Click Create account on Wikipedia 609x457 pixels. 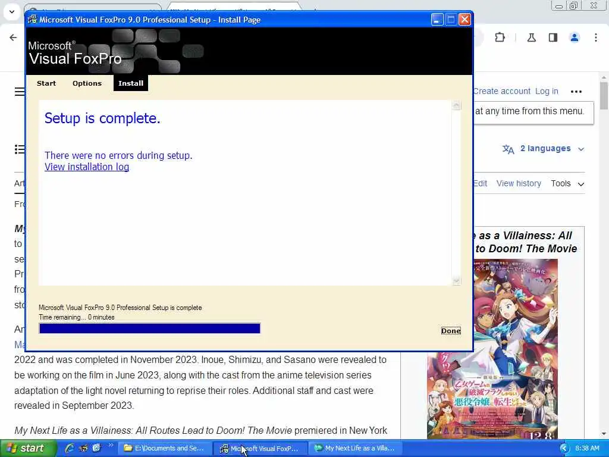(x=501, y=91)
